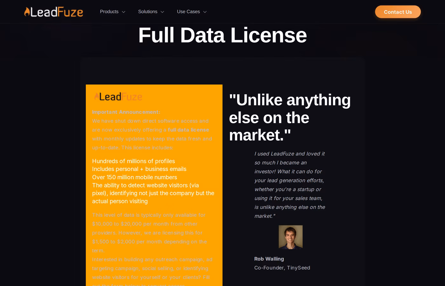
Task: Click Rob Walling's portrait photo
Action: [291, 237]
